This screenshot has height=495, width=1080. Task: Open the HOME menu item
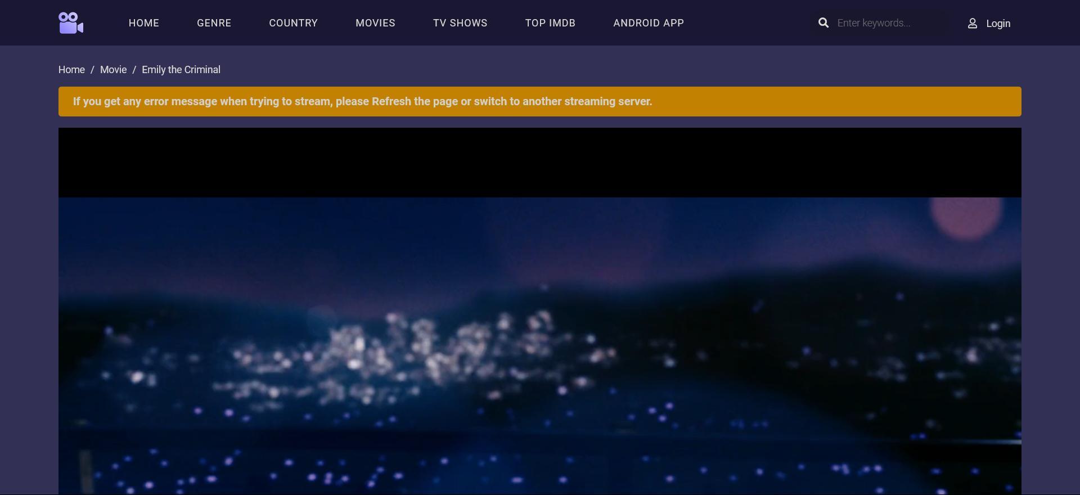[144, 23]
